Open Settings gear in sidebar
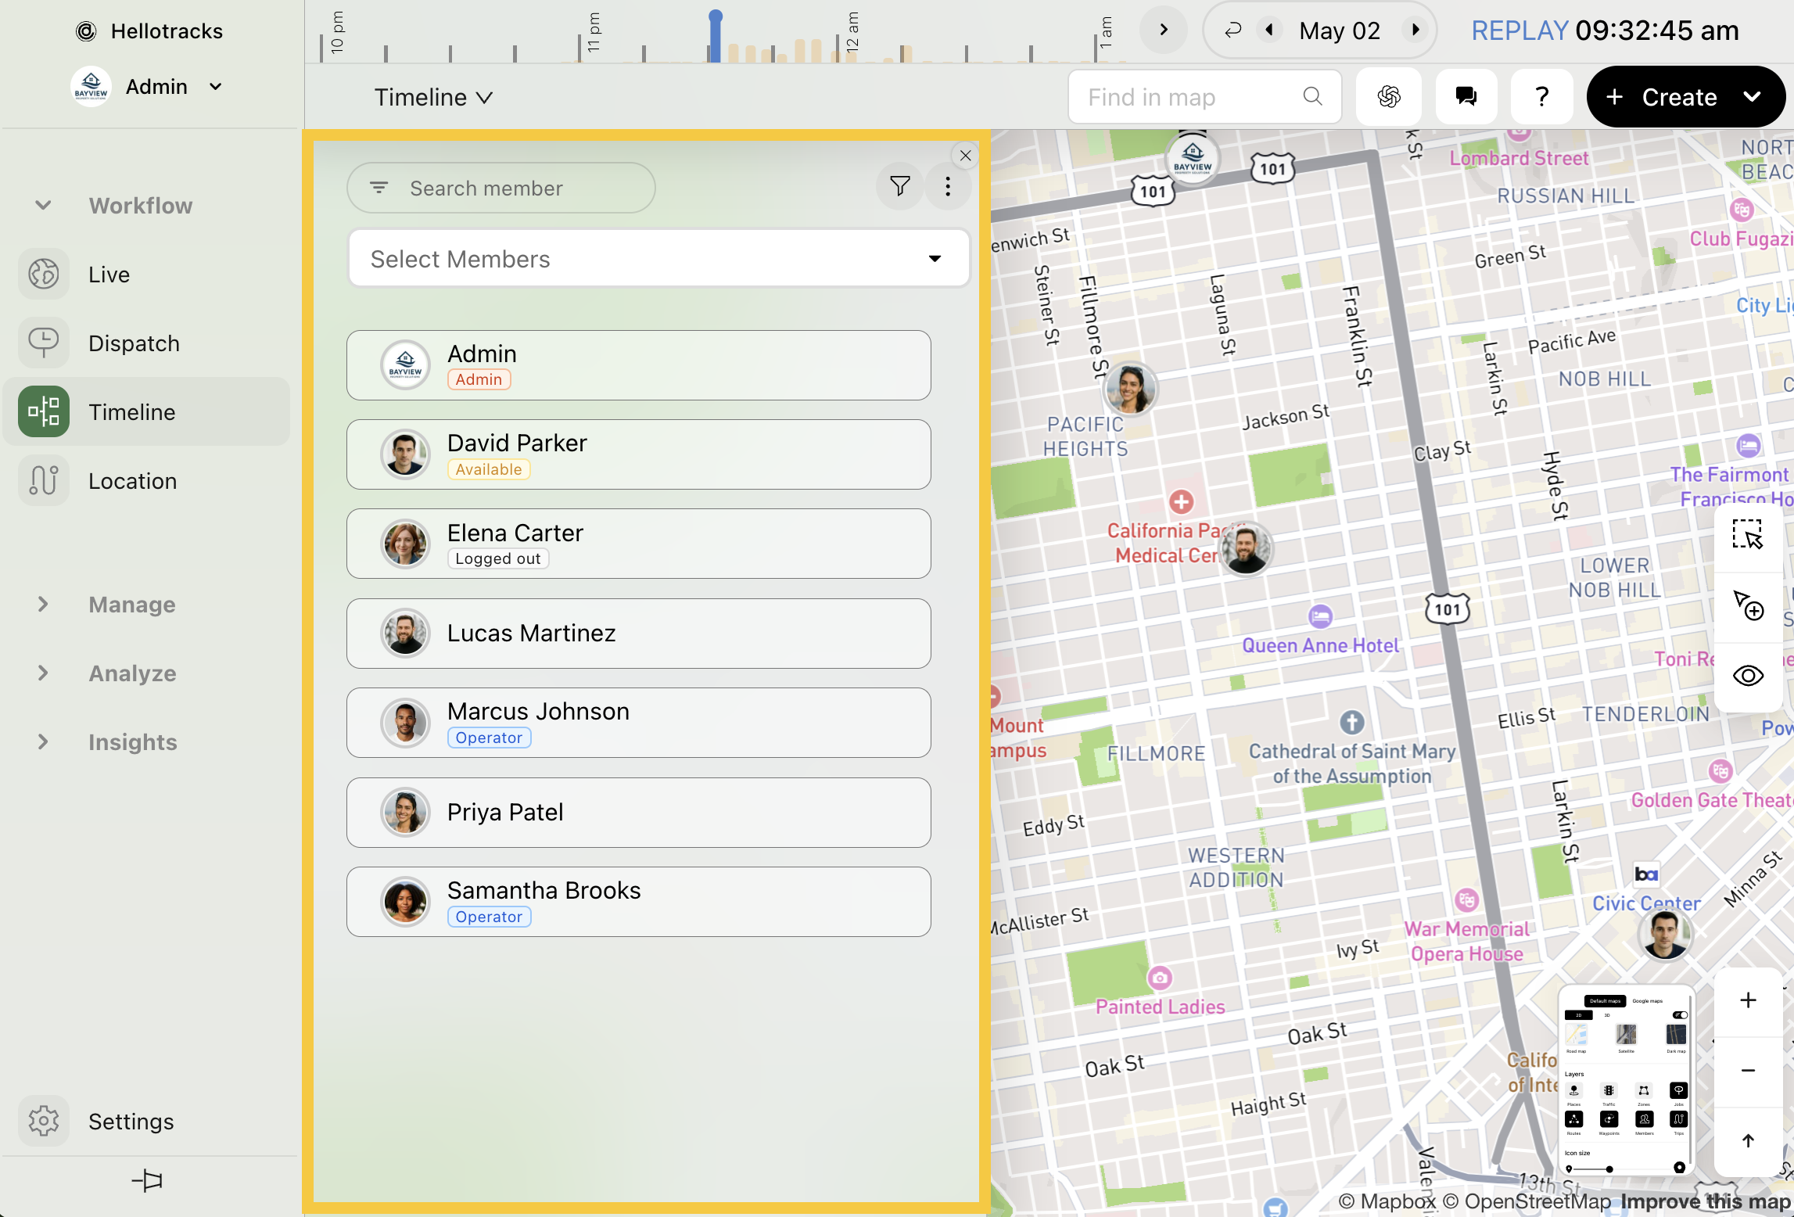The width and height of the screenshot is (1794, 1217). point(45,1121)
